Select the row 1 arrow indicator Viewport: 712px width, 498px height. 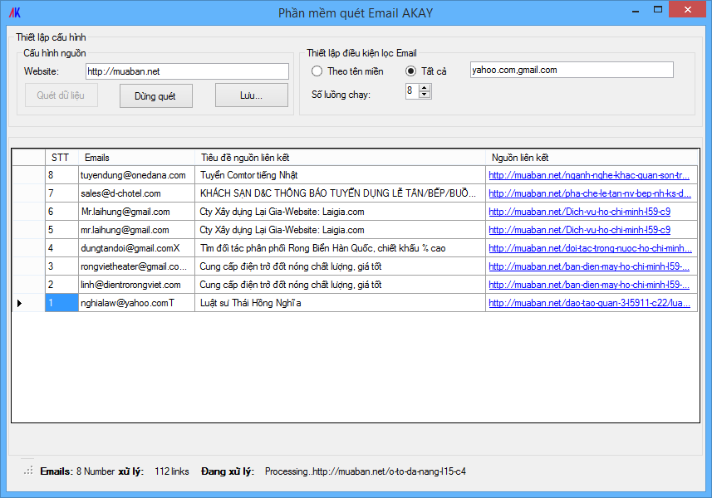20,303
